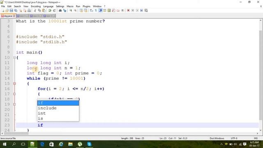
Task: Click the 'while' keyword on line 14
Action: click(33, 79)
